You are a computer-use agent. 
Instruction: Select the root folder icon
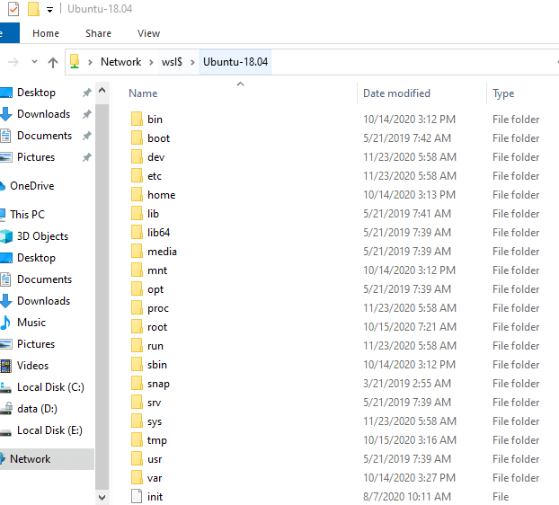coord(137,327)
